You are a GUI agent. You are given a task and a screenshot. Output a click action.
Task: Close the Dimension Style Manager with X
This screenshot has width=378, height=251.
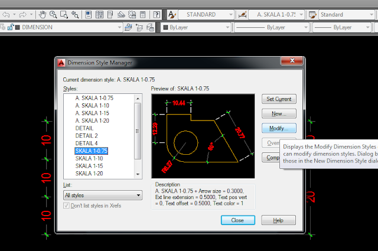coord(292,60)
